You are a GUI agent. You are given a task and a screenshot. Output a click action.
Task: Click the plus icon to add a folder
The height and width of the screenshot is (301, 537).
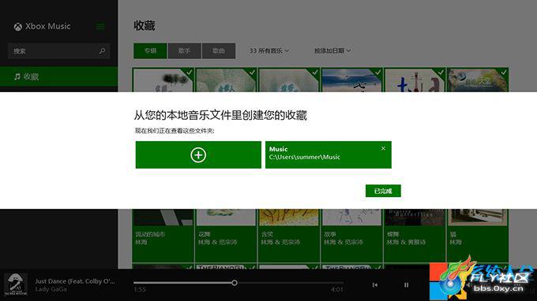198,155
